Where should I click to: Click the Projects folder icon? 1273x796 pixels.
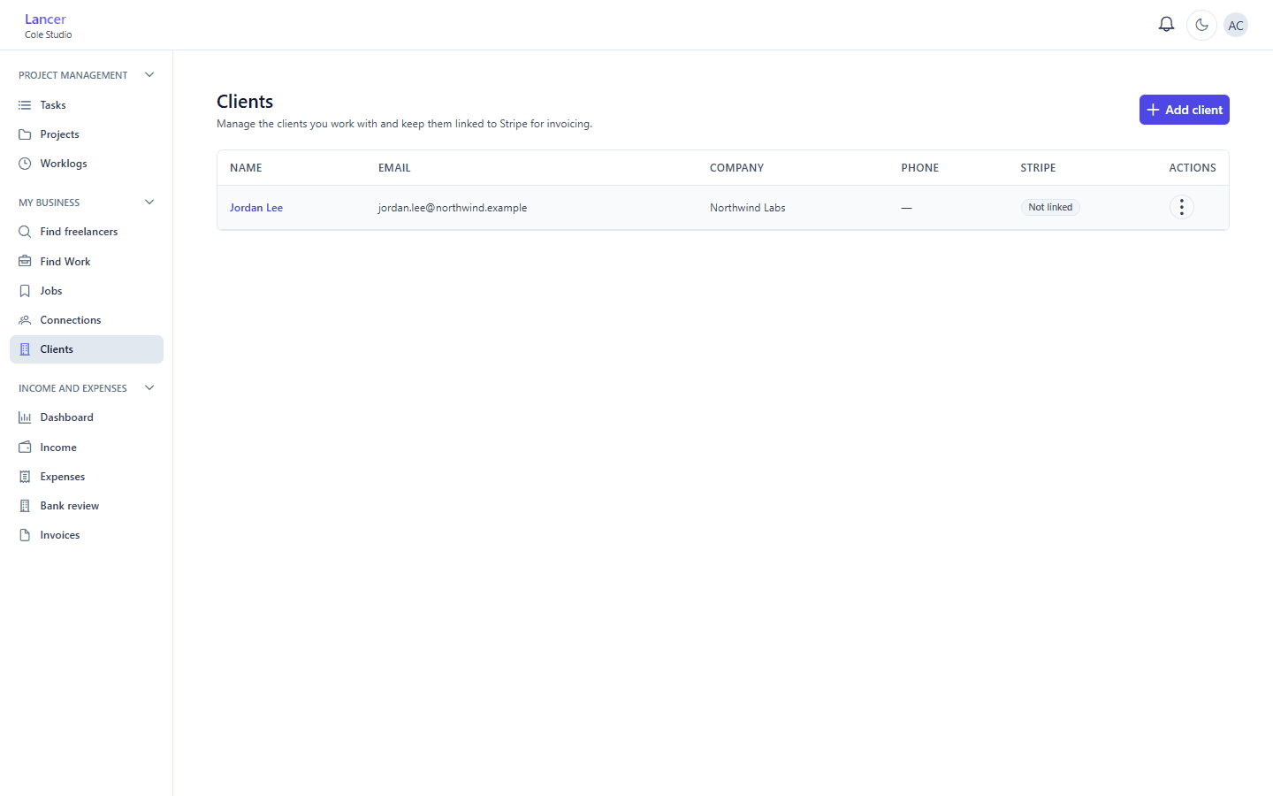coord(25,134)
